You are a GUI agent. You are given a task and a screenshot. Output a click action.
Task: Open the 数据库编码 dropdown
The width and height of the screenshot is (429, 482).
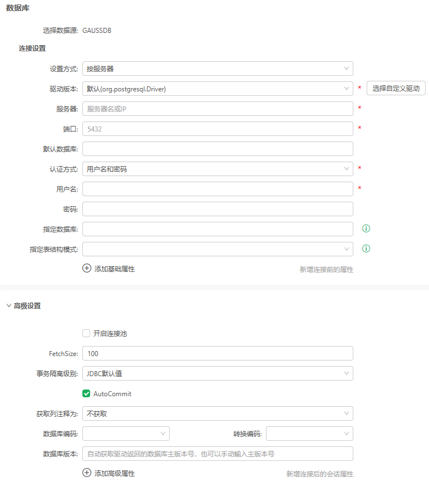(126, 434)
